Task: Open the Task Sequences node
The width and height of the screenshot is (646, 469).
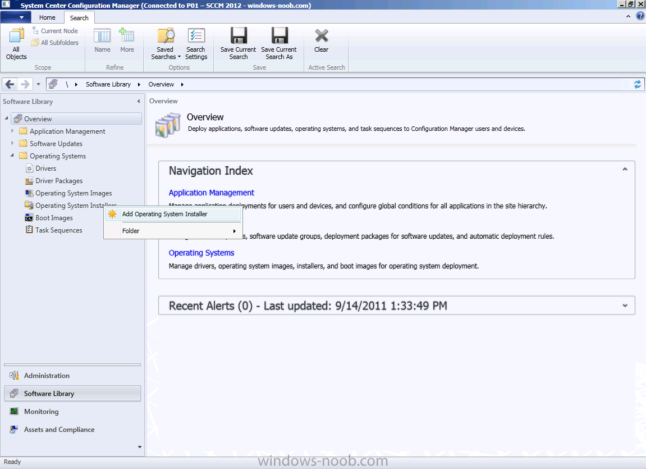Action: tap(58, 230)
